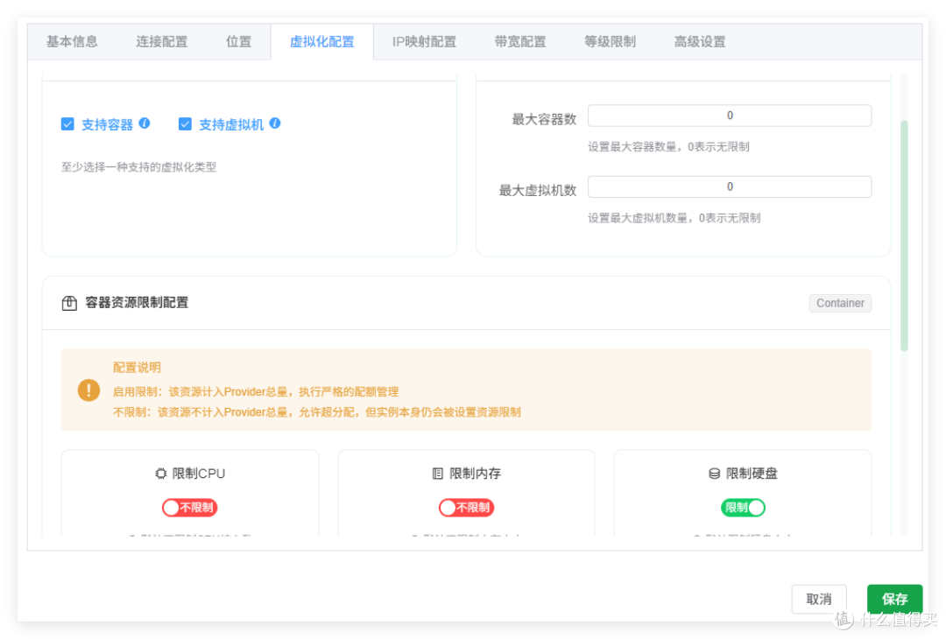Click the 取消 button
Screen dimensions: 946x639
tap(819, 600)
